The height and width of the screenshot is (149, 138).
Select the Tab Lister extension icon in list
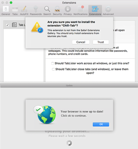click(14, 25)
